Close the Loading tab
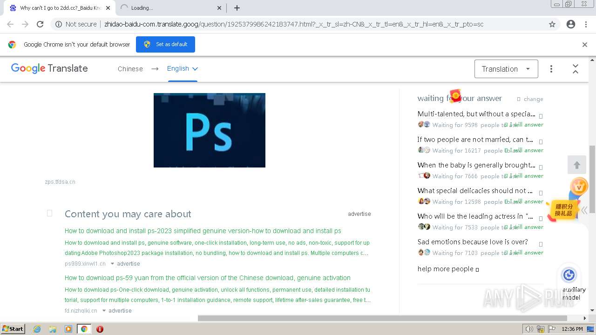This screenshot has height=335, width=596. tap(219, 8)
